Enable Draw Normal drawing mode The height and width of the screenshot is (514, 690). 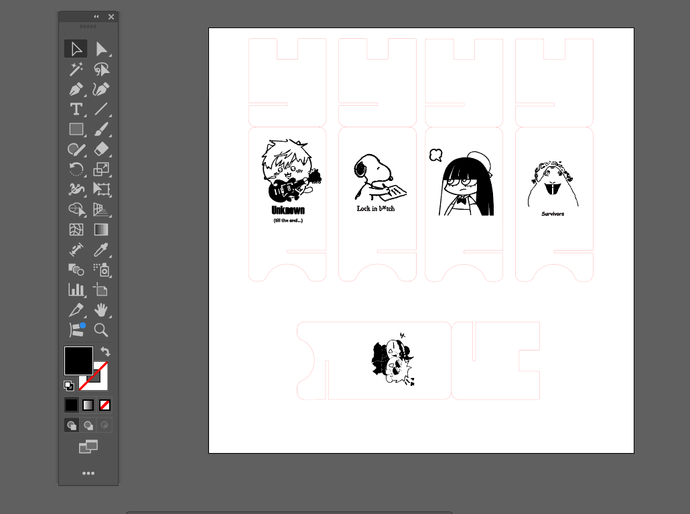point(71,424)
